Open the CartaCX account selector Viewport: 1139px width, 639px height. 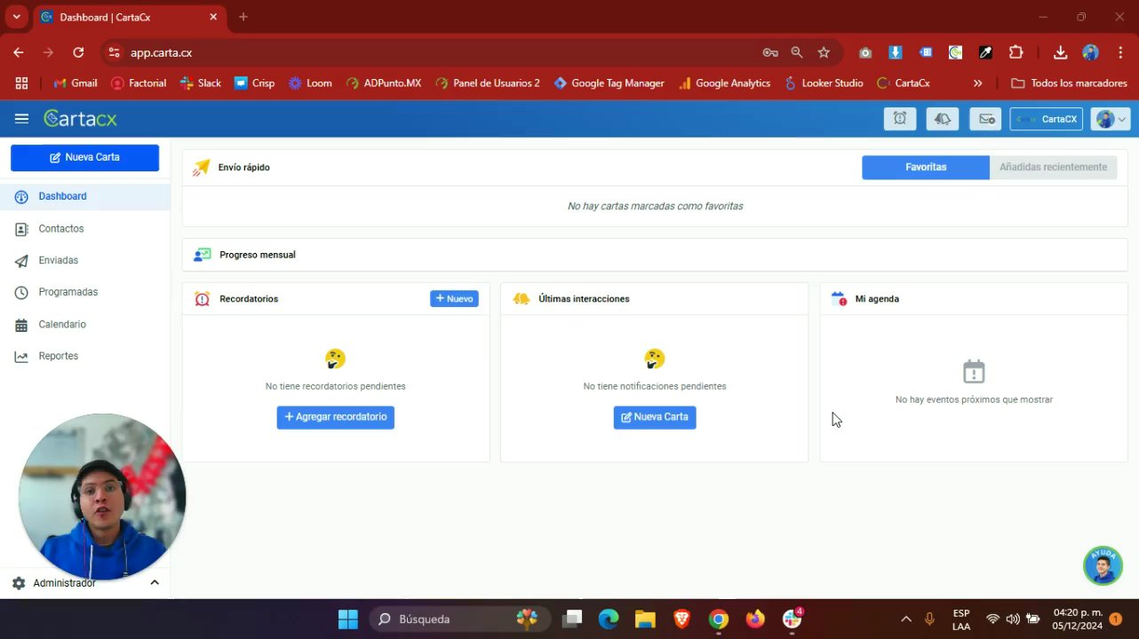pos(1046,119)
